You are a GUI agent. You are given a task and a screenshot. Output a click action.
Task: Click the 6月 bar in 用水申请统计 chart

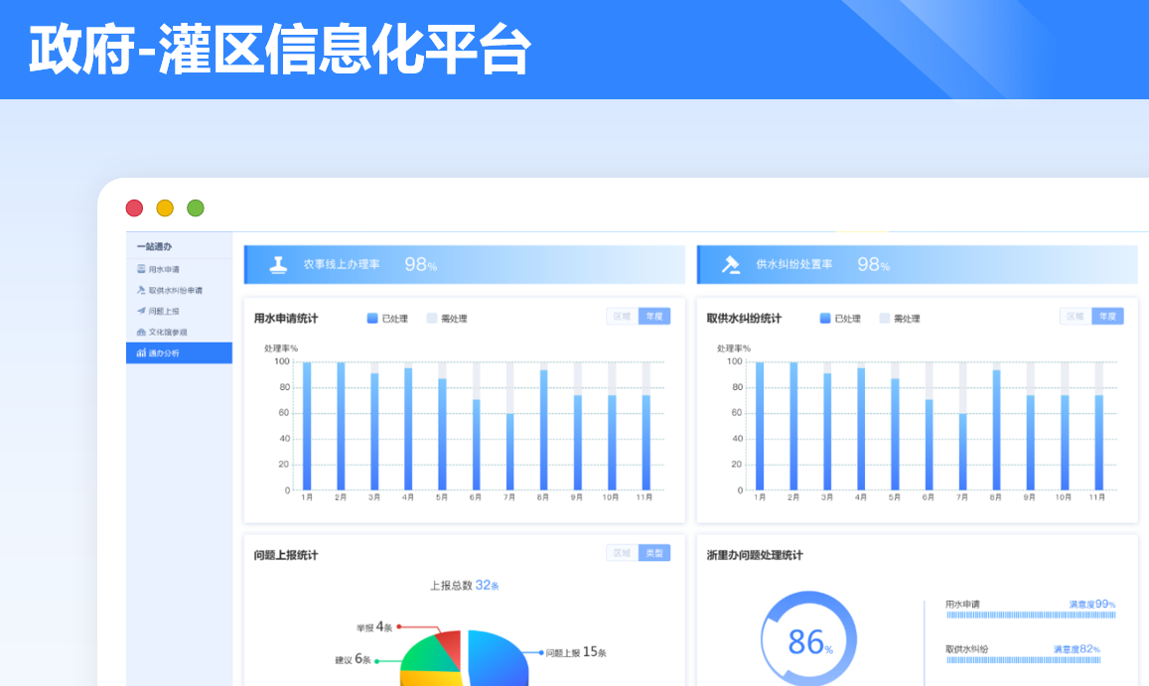pyautogui.click(x=477, y=444)
